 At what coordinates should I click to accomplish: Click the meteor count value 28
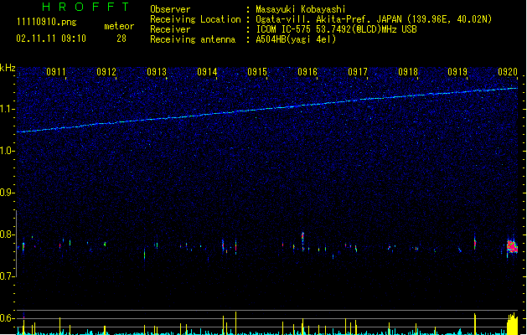(x=121, y=39)
